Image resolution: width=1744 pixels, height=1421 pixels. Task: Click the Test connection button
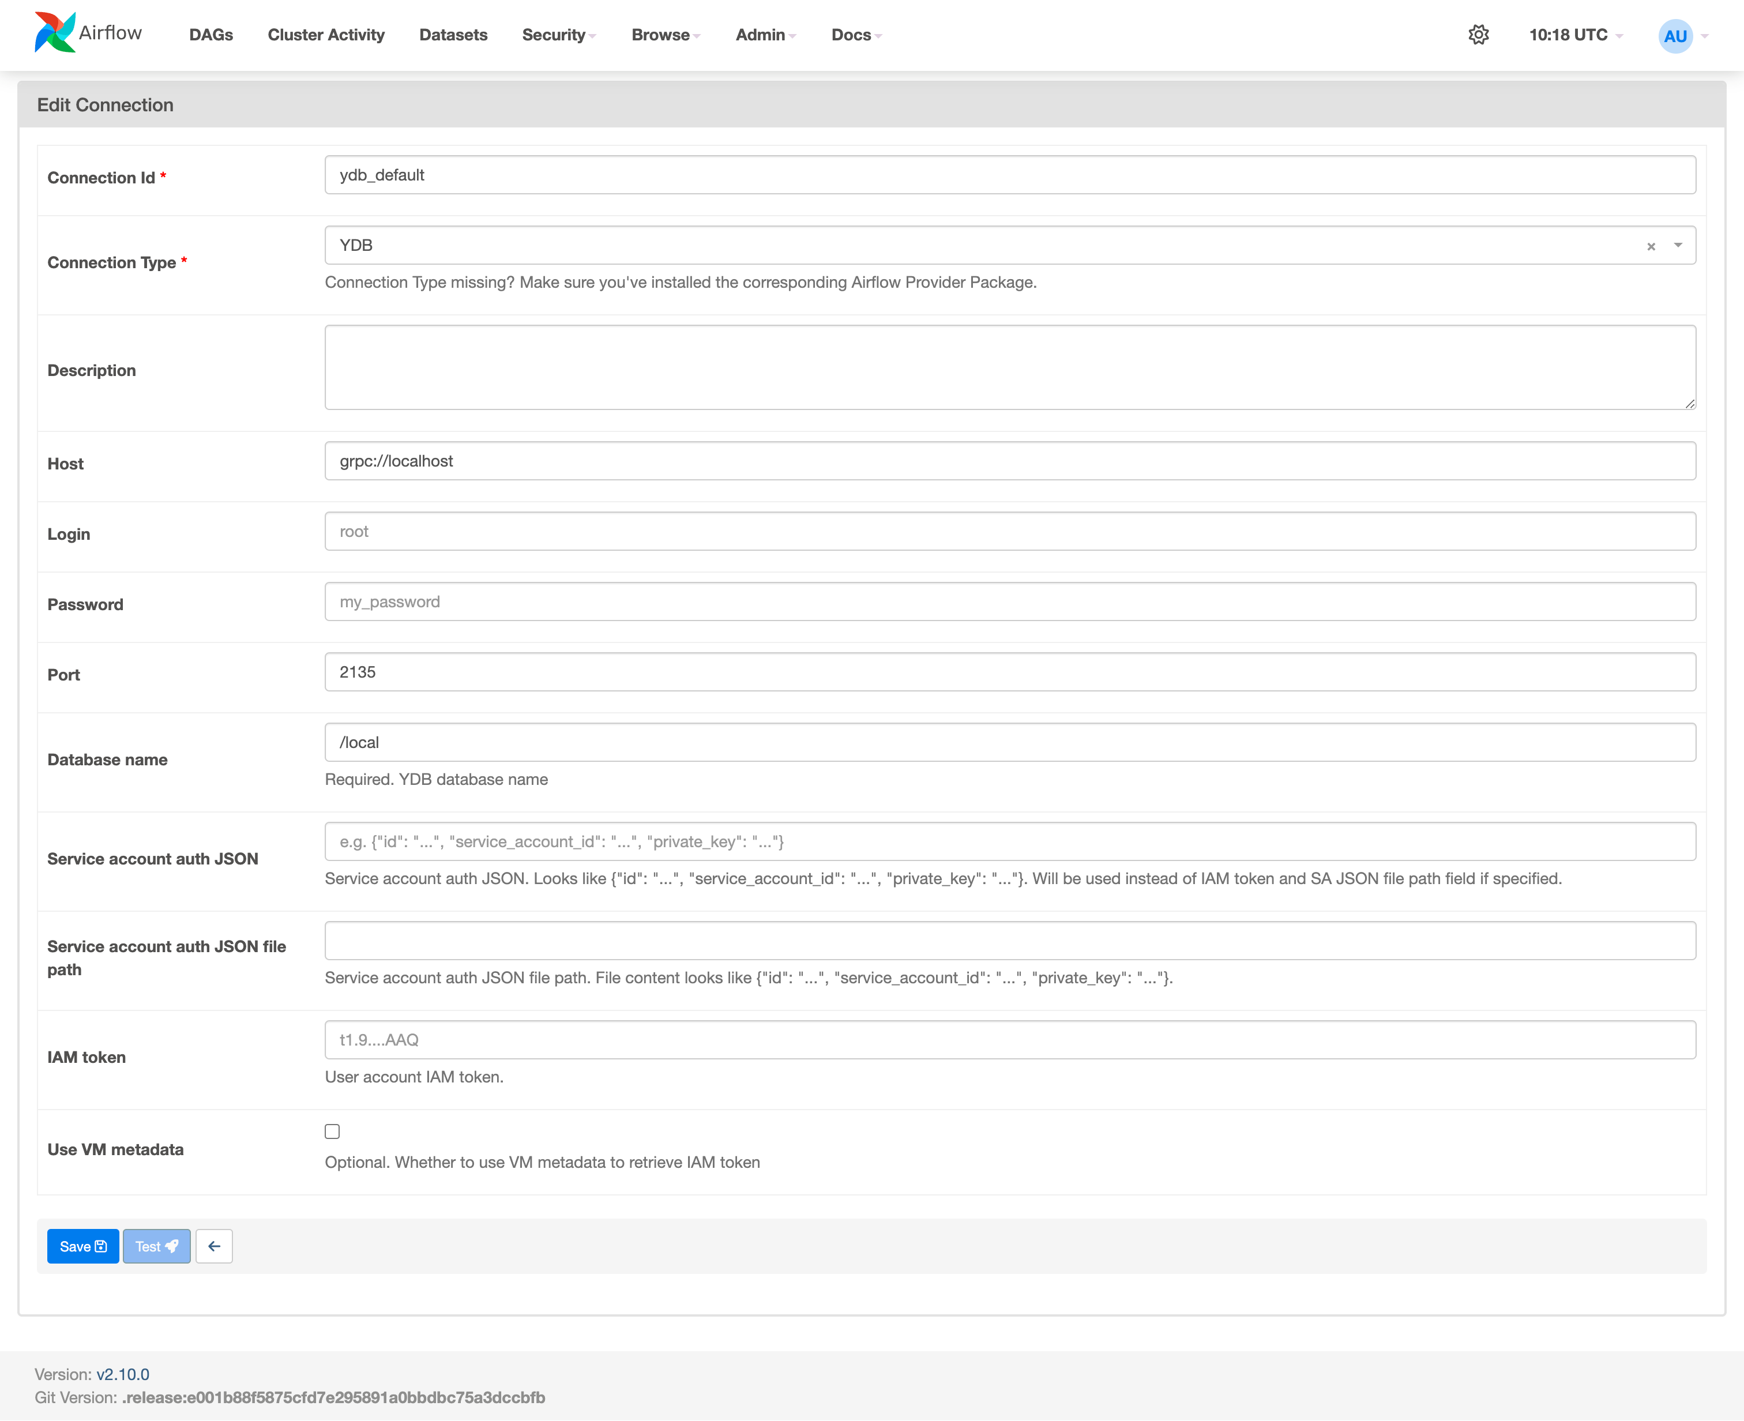click(156, 1246)
